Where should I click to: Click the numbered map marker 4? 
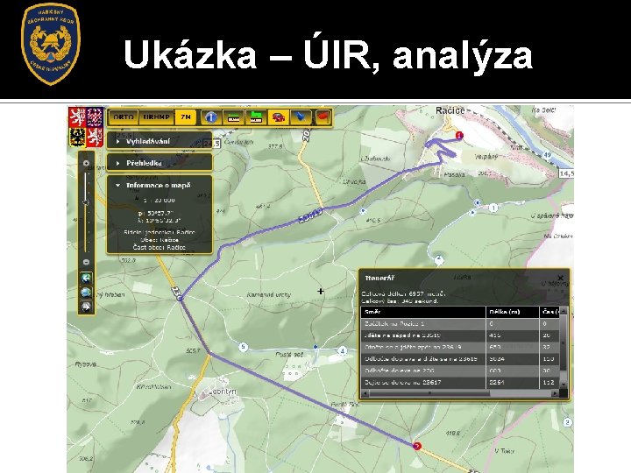point(343,350)
